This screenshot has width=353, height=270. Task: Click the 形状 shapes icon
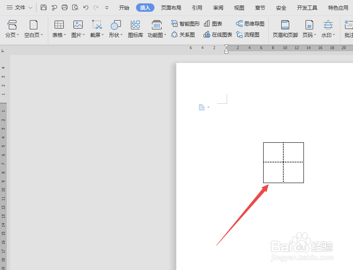tap(116, 25)
